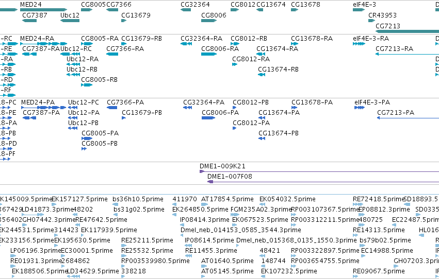The height and width of the screenshot is (279, 439).
Task: Open the EC14988.5prime EST label
Action: coord(387,251)
